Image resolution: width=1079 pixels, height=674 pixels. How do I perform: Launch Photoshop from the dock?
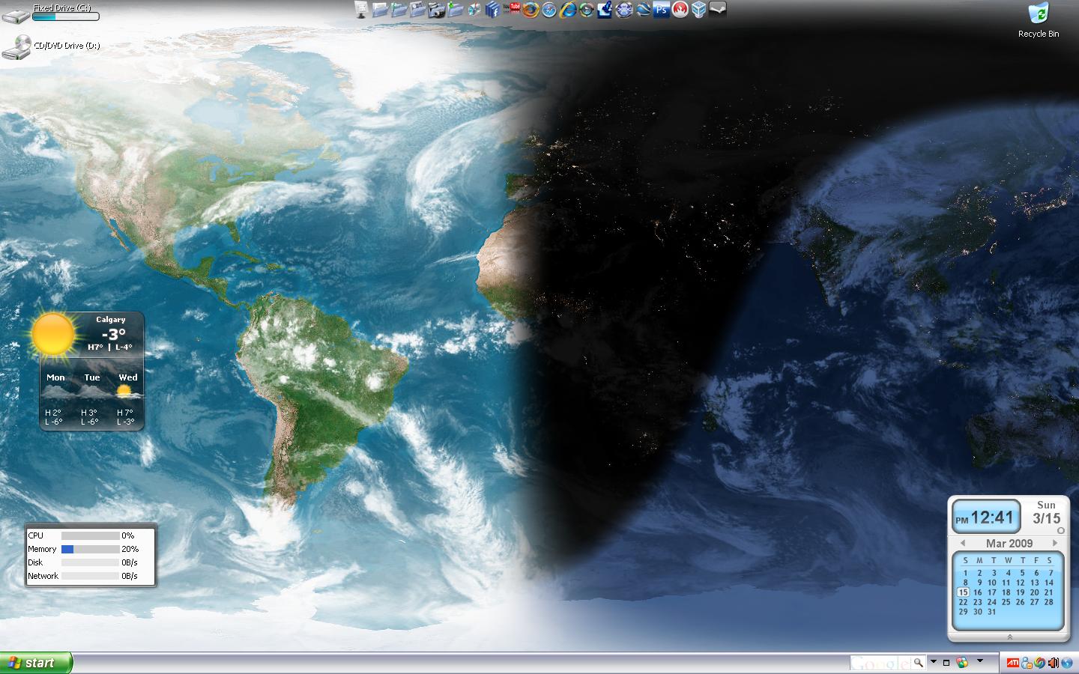click(x=661, y=10)
